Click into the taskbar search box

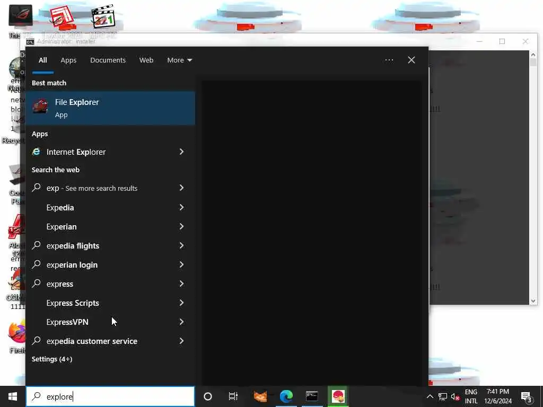[110, 396]
